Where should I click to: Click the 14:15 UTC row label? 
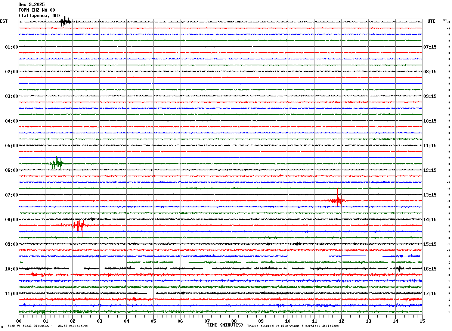tap(430, 220)
